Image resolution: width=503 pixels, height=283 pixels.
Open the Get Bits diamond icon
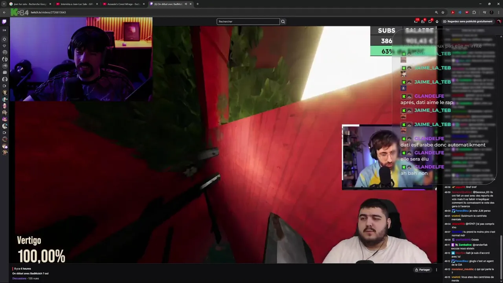pyautogui.click(x=437, y=21)
